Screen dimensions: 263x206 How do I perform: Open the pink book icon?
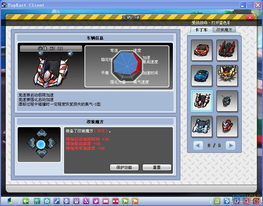106,201
